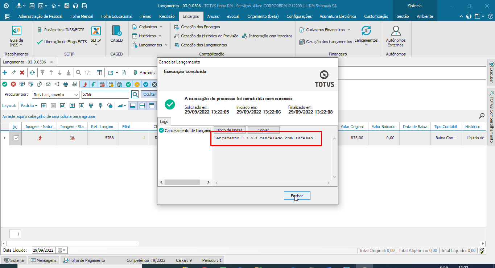The width and height of the screenshot is (495, 268).
Task: Click Integração com terceiros command
Action: pos(267,36)
